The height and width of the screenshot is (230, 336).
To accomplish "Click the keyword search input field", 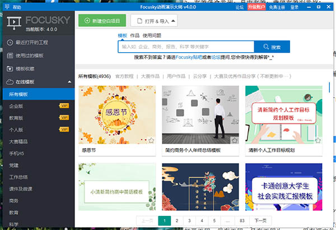I will (185, 47).
